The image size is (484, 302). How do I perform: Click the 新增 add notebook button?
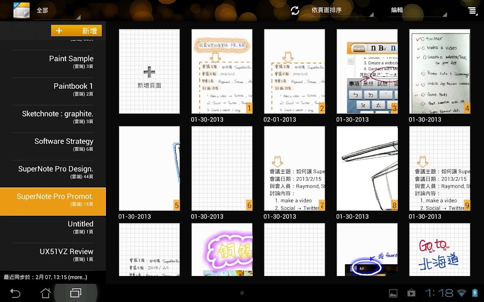76,31
